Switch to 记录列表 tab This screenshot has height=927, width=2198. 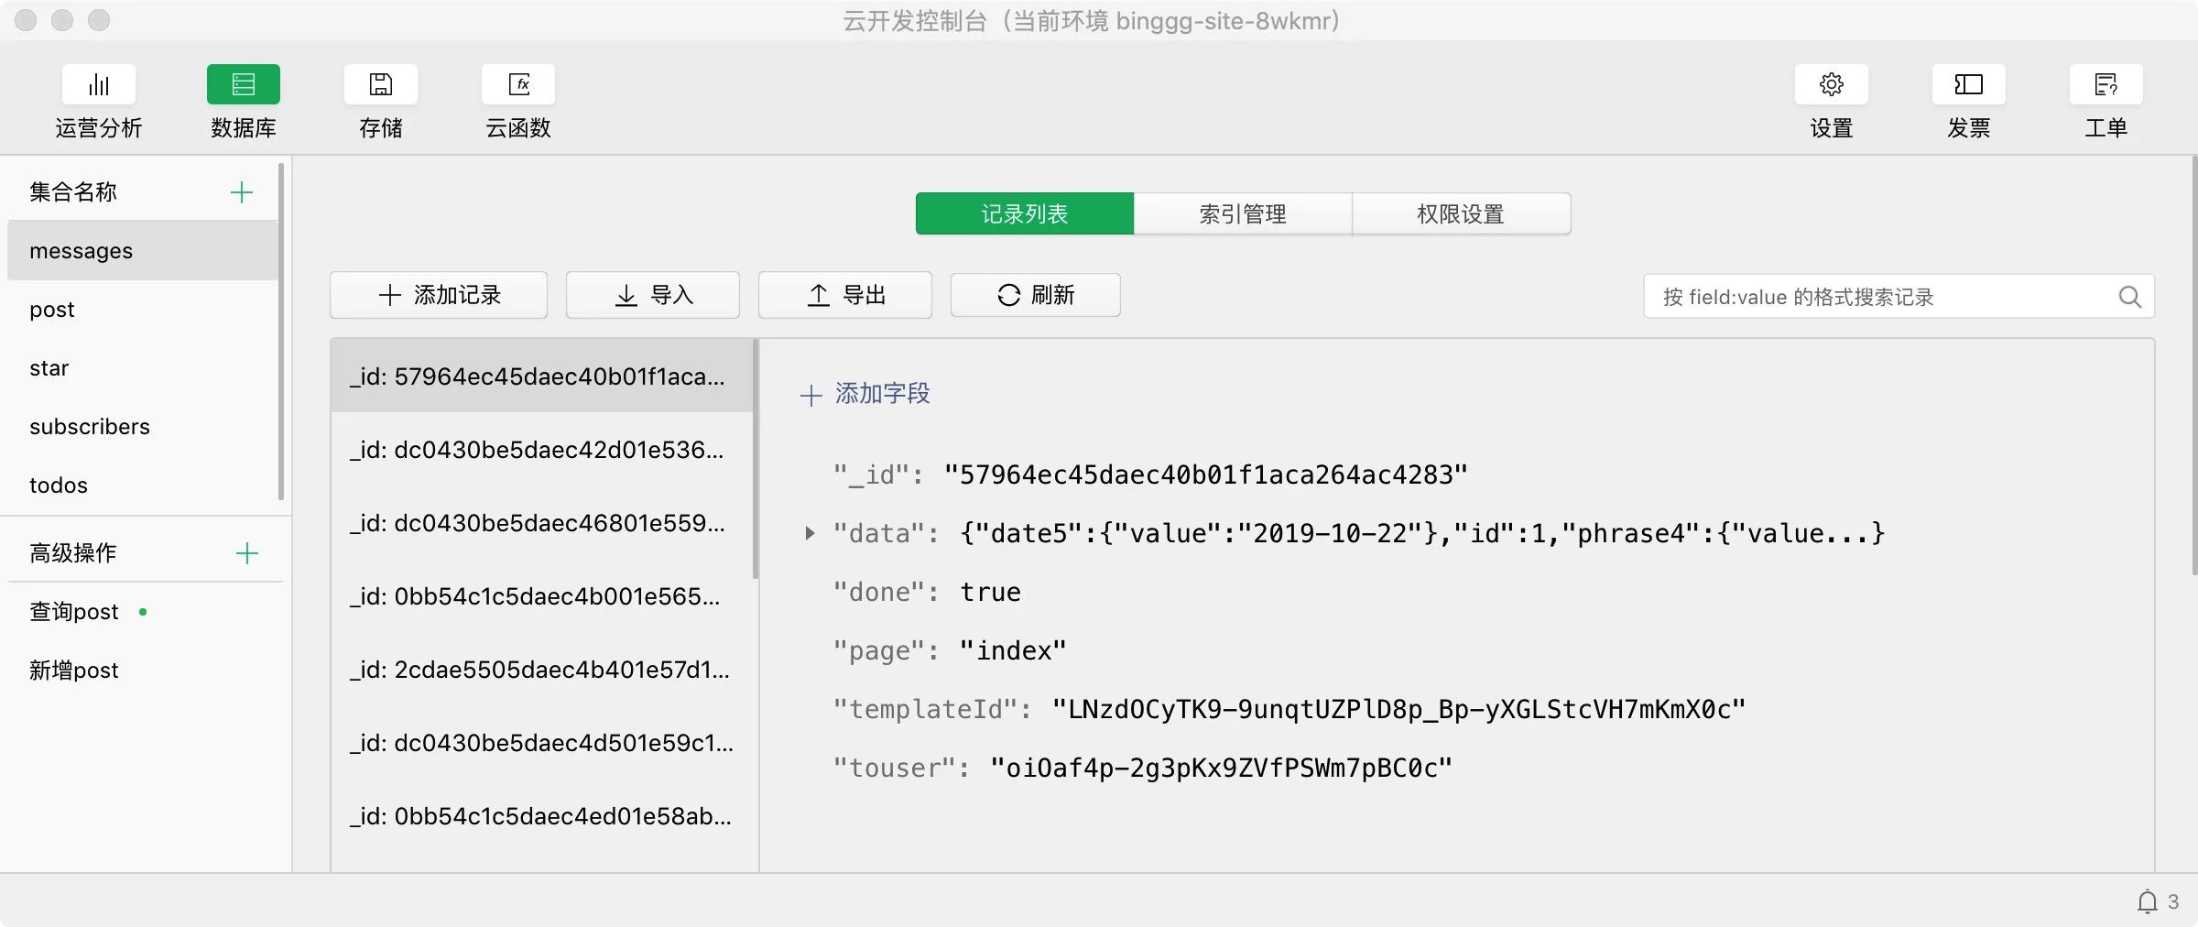pyautogui.click(x=1025, y=213)
